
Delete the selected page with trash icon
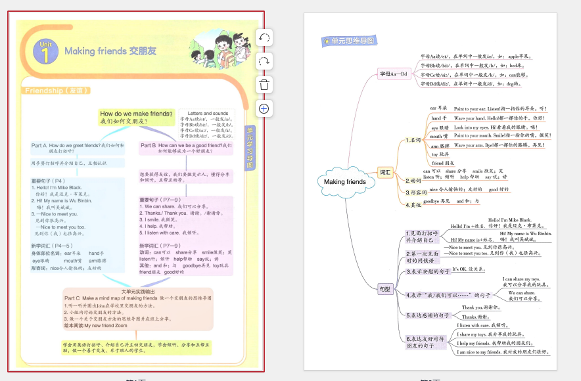[264, 85]
